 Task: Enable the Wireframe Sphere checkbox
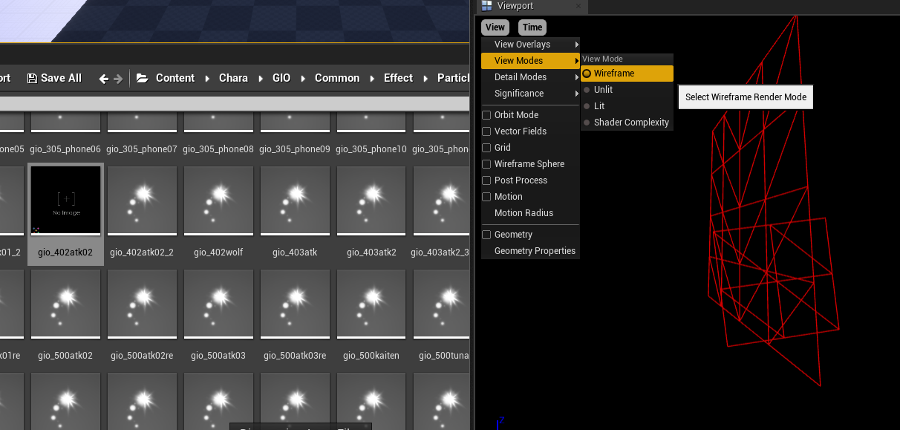click(487, 164)
